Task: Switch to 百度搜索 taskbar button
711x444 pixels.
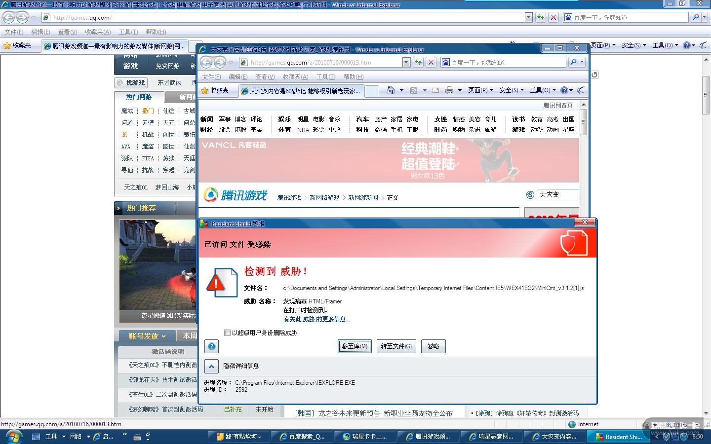Action: 302,437
